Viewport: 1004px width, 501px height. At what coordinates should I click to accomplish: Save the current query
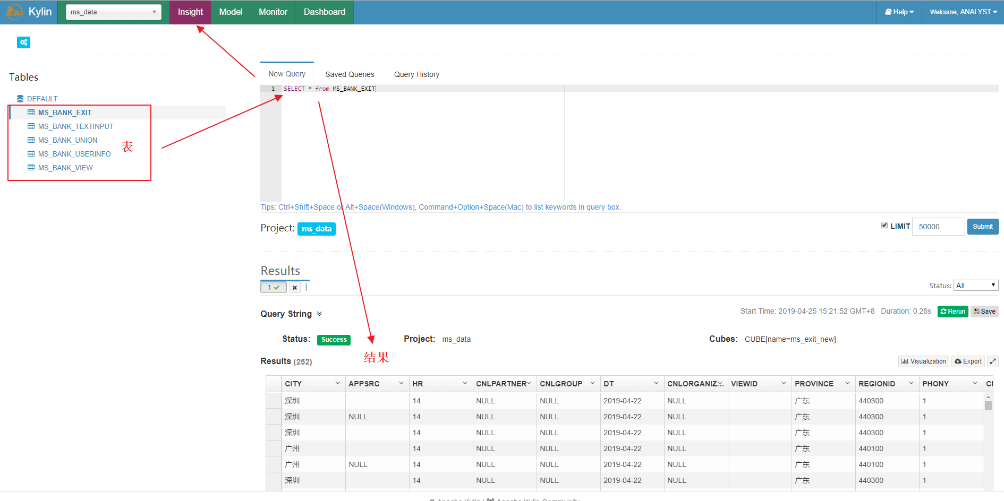pos(984,312)
